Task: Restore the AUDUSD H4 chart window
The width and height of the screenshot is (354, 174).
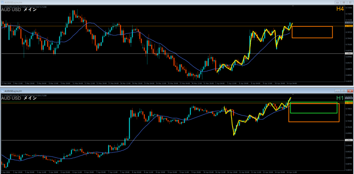Action: (344, 2)
